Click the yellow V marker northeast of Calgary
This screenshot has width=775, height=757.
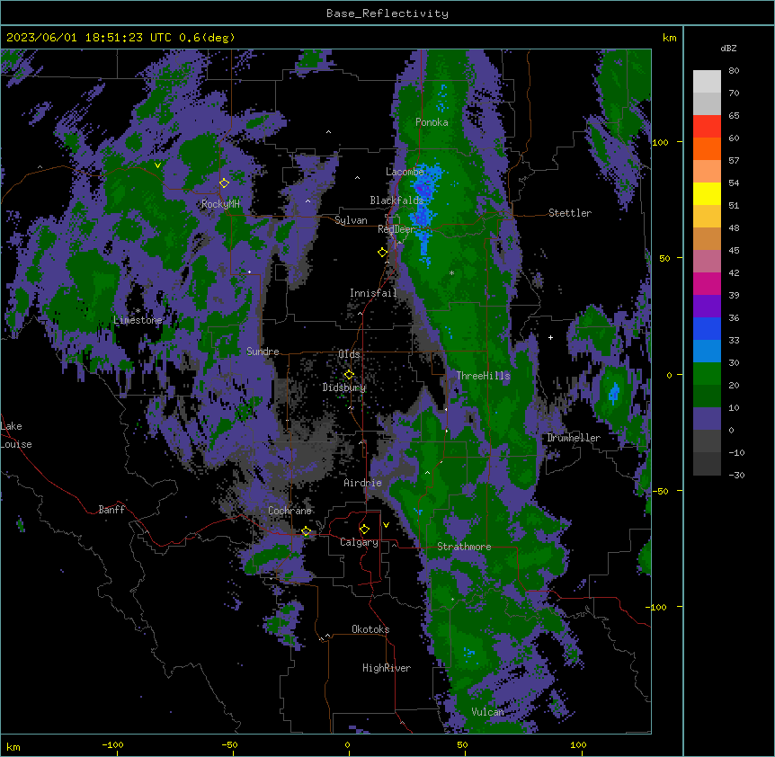coord(386,525)
